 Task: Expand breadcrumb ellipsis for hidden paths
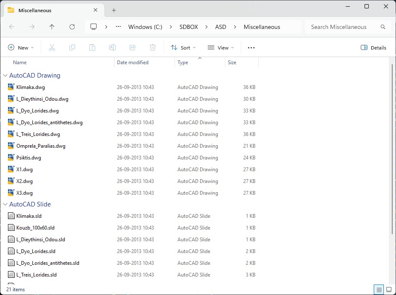pyautogui.click(x=118, y=27)
